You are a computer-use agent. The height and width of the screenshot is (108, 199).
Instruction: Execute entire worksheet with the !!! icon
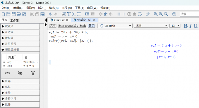pyautogui.click(x=119, y=14)
